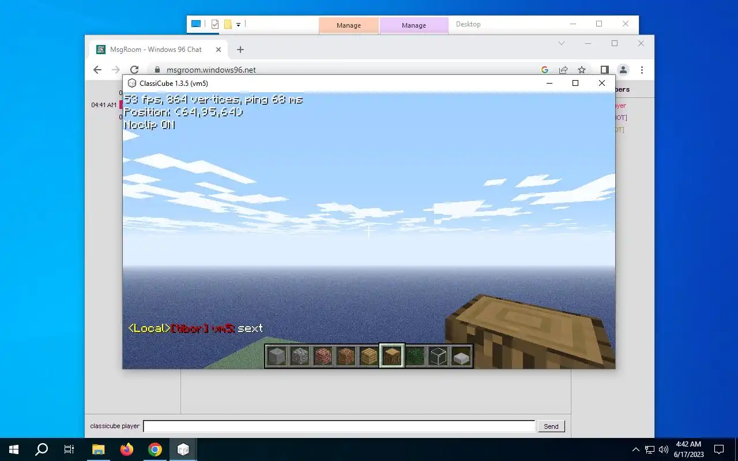The image size is (738, 461).
Task: Open the clock showing 4:42 AM
Action: tap(688, 449)
